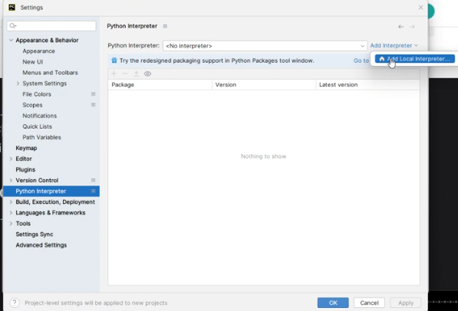Image resolution: width=458 pixels, height=311 pixels.
Task: Expand Languages & Frameworks
Action: [x=11, y=213]
